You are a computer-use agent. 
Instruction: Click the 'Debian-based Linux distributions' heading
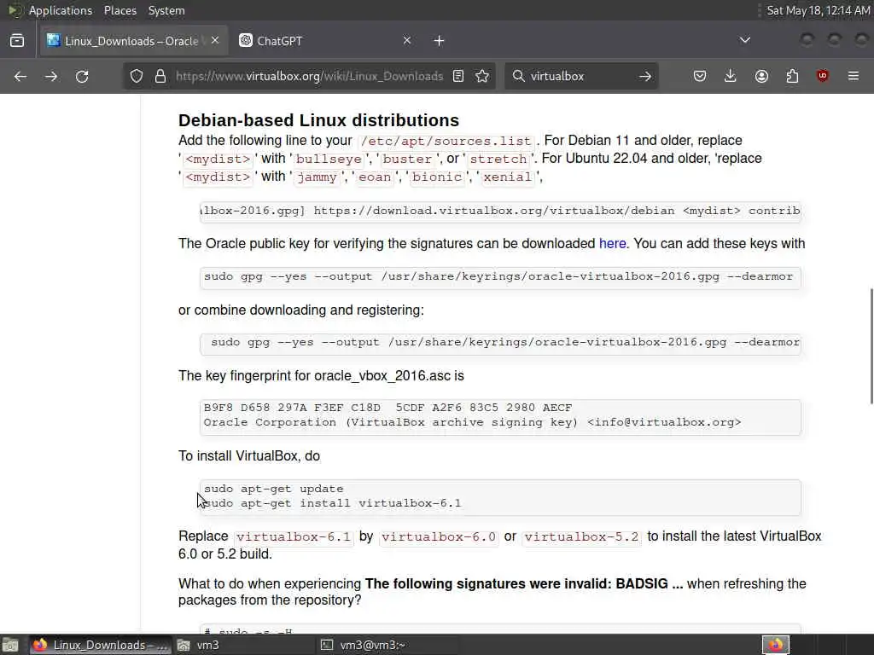pyautogui.click(x=319, y=120)
